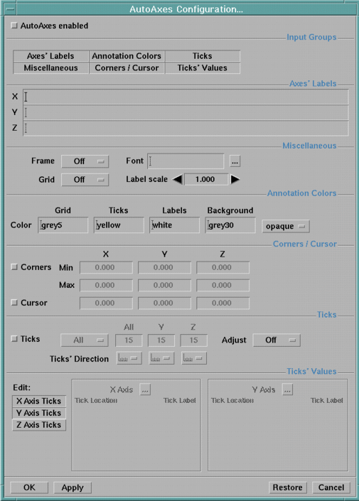359x501 pixels.
Task: Select X Axis Ticks edit option
Action: point(39,401)
